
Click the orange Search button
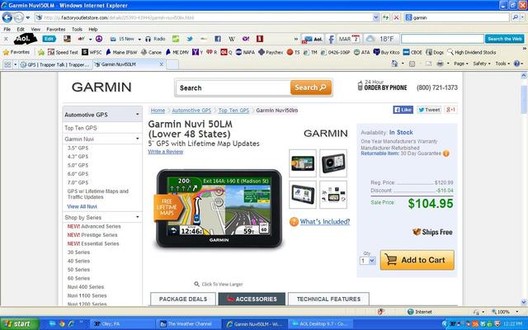(310, 87)
